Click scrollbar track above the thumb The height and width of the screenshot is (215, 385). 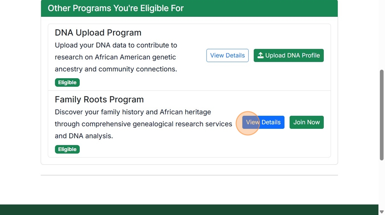point(382,34)
